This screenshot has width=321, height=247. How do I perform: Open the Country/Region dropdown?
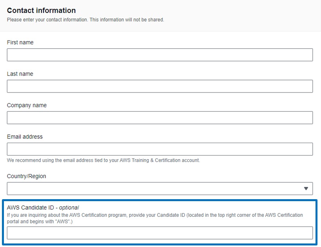click(160, 189)
